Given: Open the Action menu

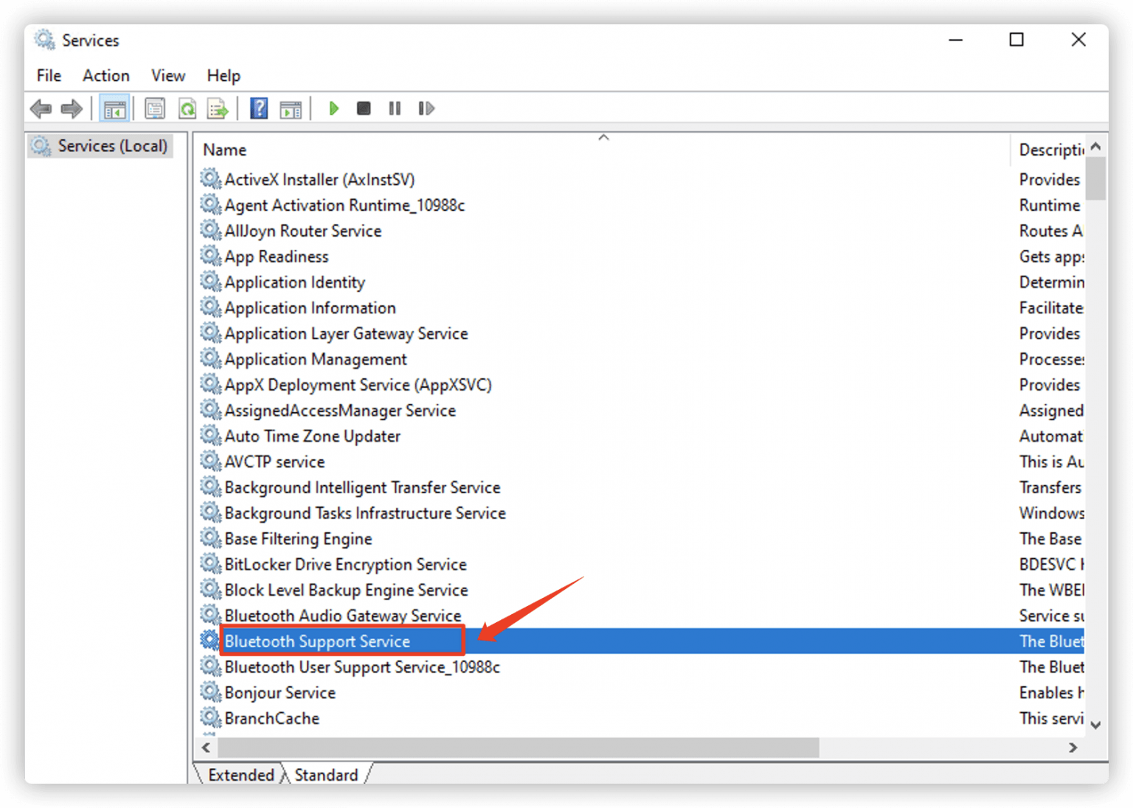Looking at the screenshot, I should pos(105,75).
